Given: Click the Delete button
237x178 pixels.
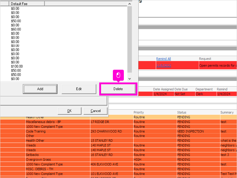Looking at the screenshot, I should coord(118,89).
